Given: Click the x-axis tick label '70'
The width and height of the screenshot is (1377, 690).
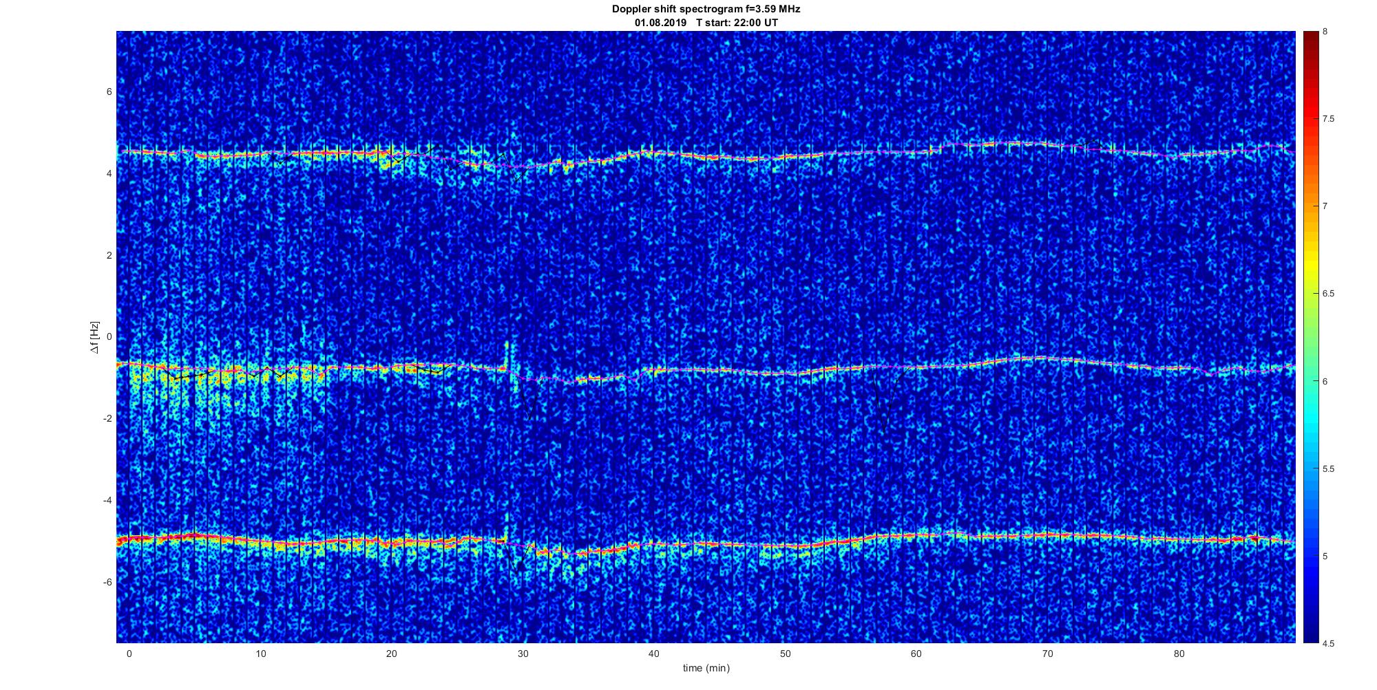Looking at the screenshot, I should click(x=1047, y=654).
